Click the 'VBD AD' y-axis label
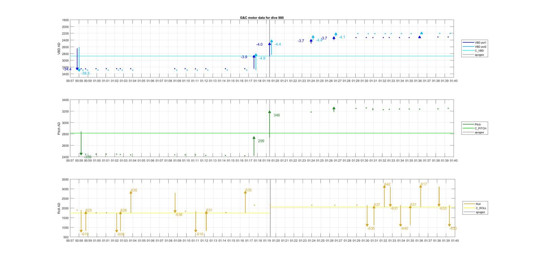Viewport: 539px width, 266px height. tap(59, 48)
